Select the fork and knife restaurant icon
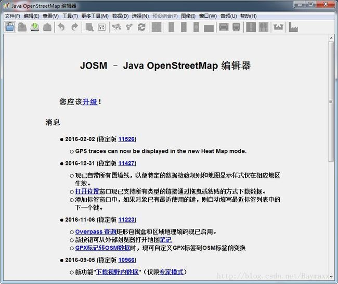Viewport: 338px width, 284px height. coord(264,27)
